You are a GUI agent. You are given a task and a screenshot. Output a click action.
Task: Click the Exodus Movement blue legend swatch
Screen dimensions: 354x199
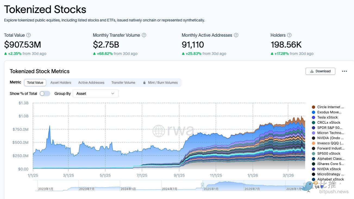tap(314, 112)
